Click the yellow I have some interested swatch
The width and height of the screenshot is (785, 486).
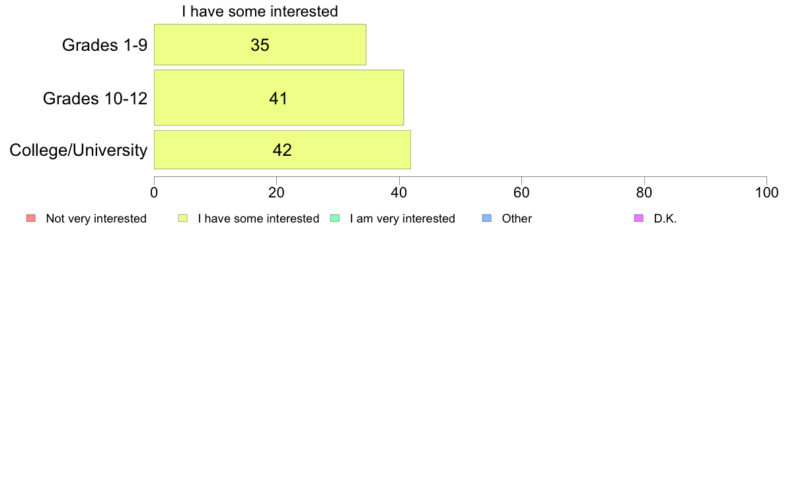[x=183, y=218]
